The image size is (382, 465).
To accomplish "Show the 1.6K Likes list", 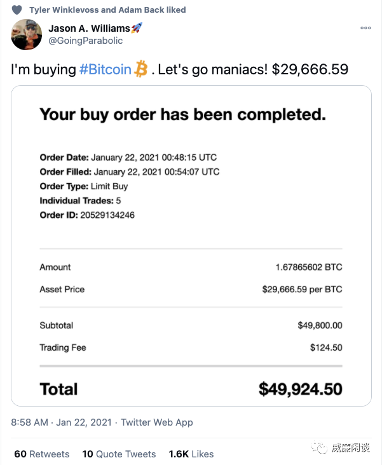I will pos(191,454).
